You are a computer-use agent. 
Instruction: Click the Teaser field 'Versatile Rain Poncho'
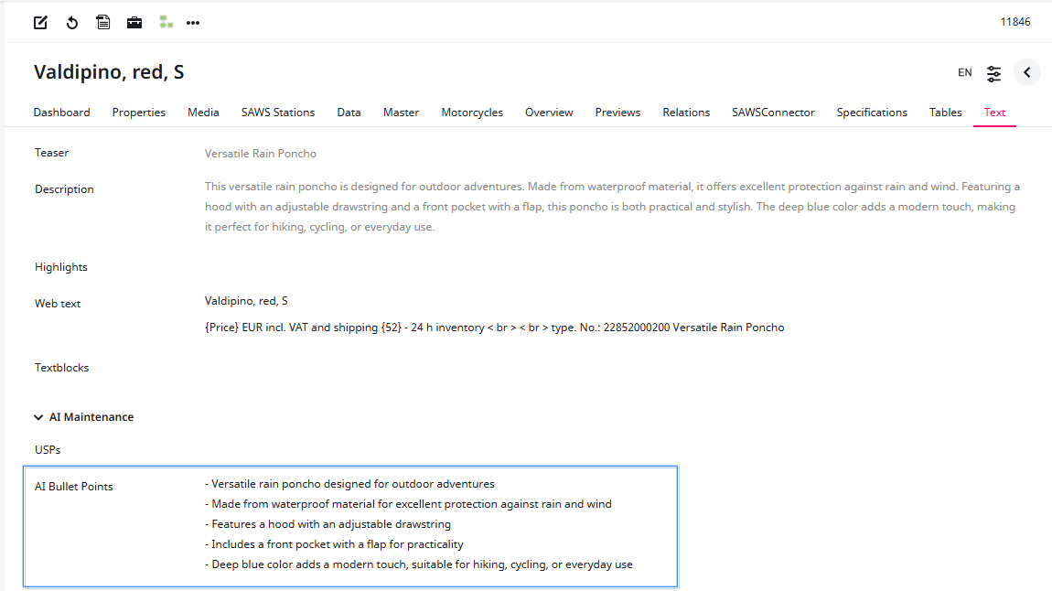point(261,154)
